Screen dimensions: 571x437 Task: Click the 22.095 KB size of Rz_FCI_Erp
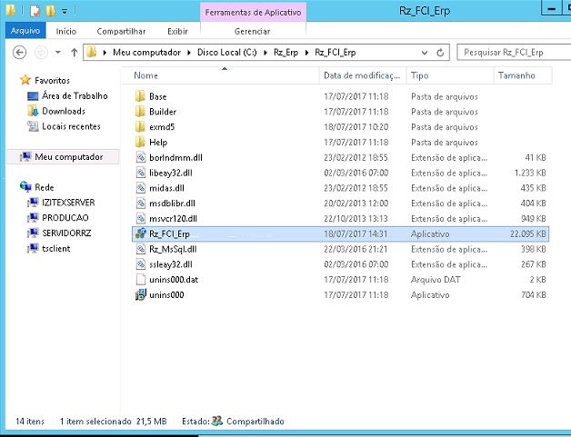pyautogui.click(x=528, y=234)
